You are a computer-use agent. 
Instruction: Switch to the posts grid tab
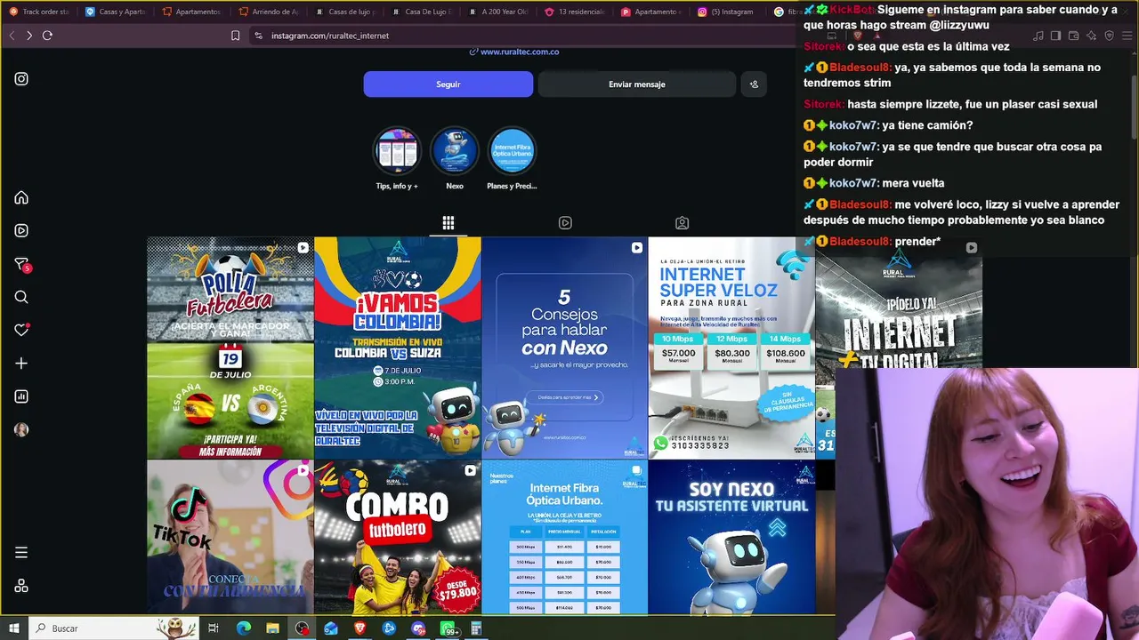(448, 223)
